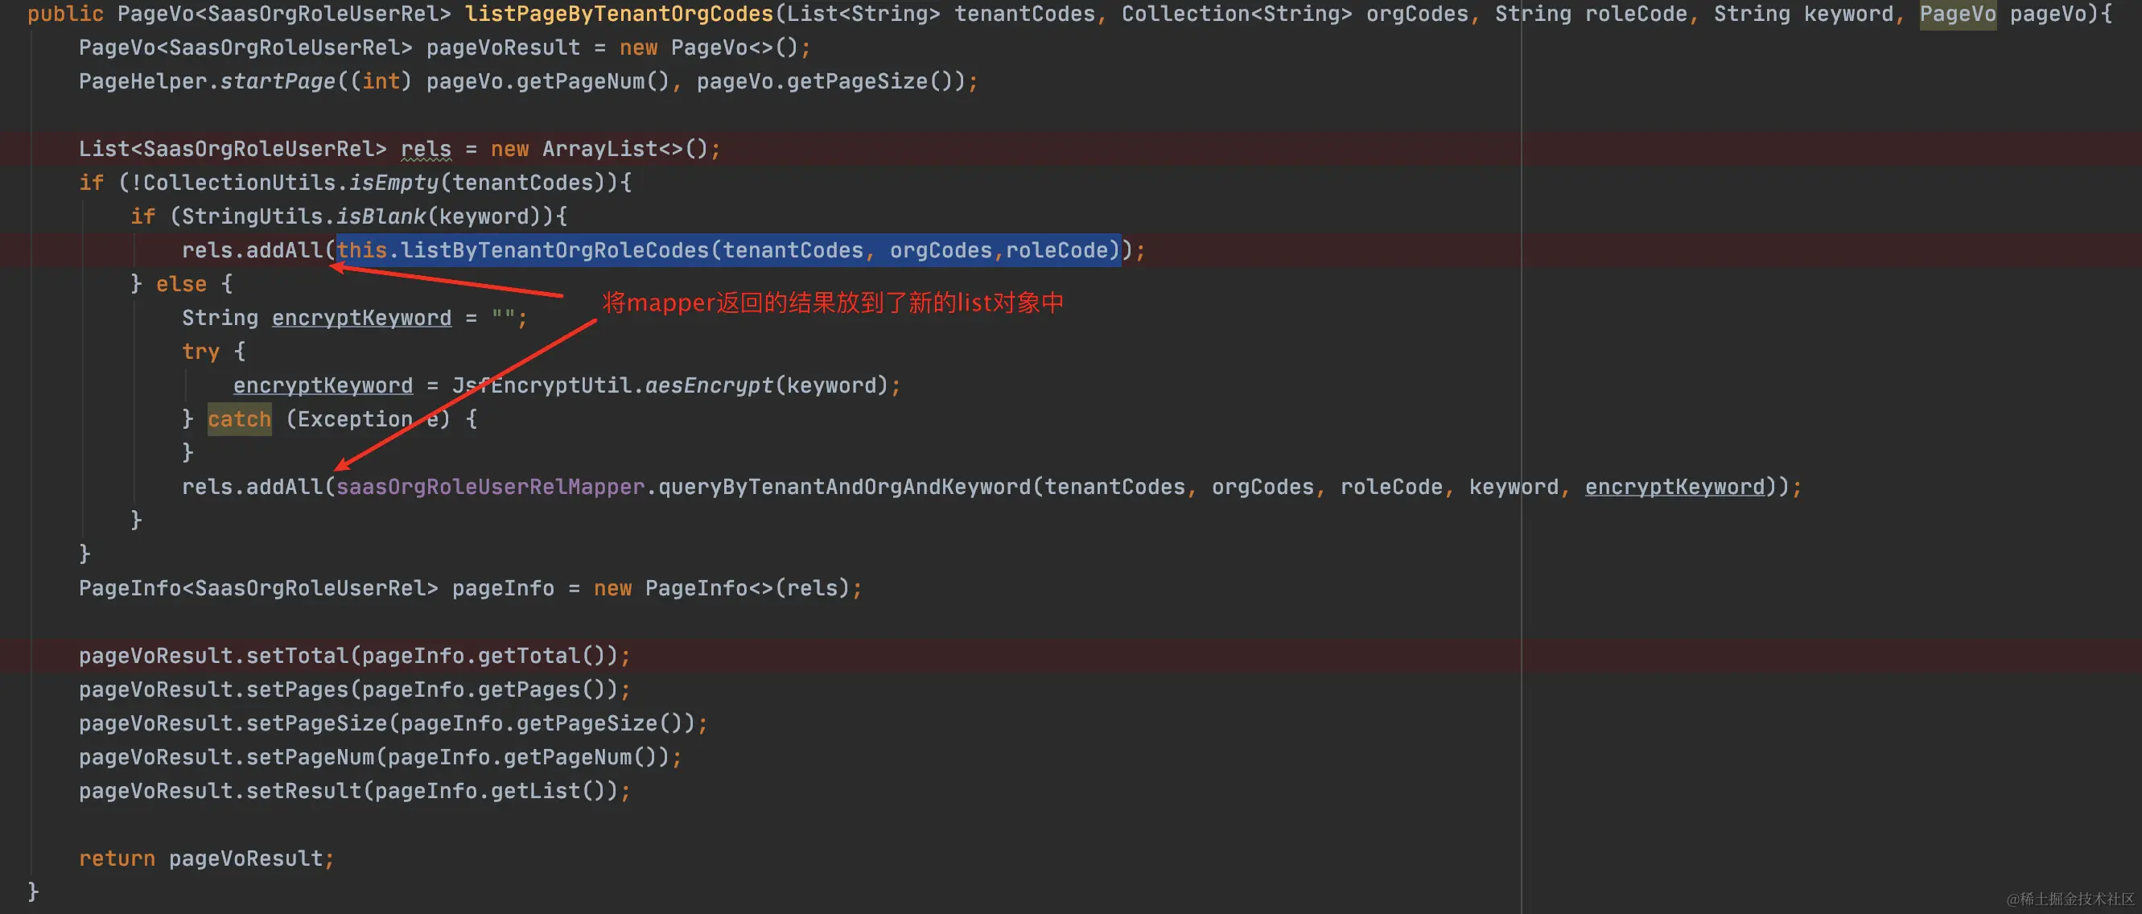Click the isBlank call on StringUtils

tap(381, 217)
